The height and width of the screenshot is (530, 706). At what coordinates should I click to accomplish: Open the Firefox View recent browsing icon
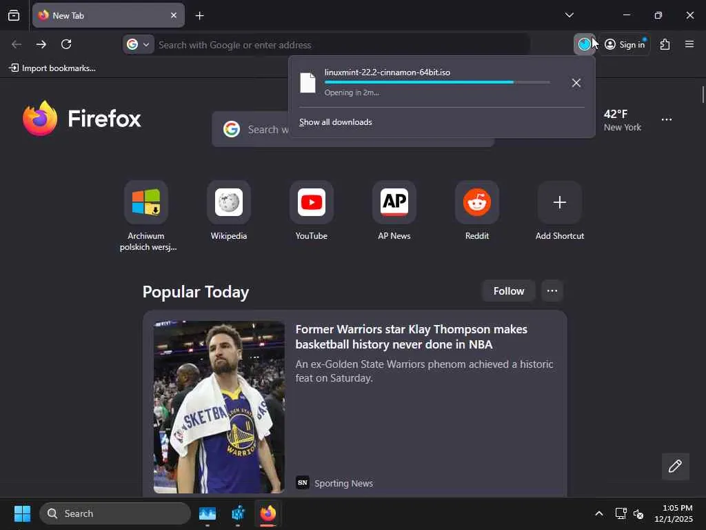click(14, 15)
